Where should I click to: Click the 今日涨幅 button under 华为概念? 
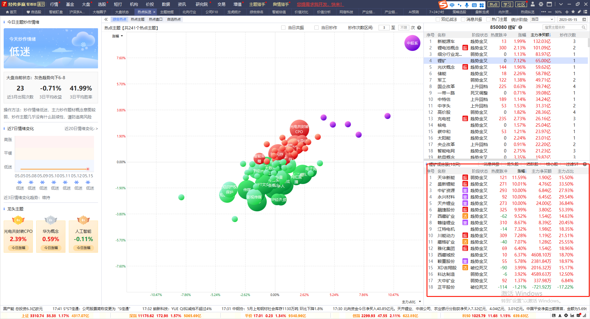(51, 248)
